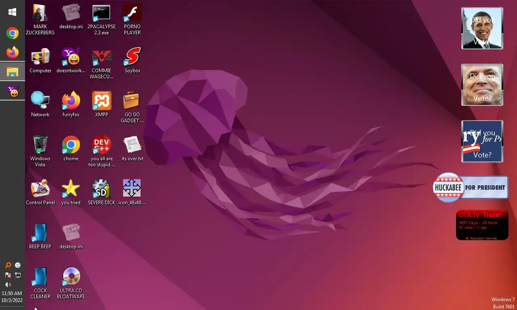517x310 pixels.
Task: Open File Explorer from the taskbar
Action: click(13, 72)
